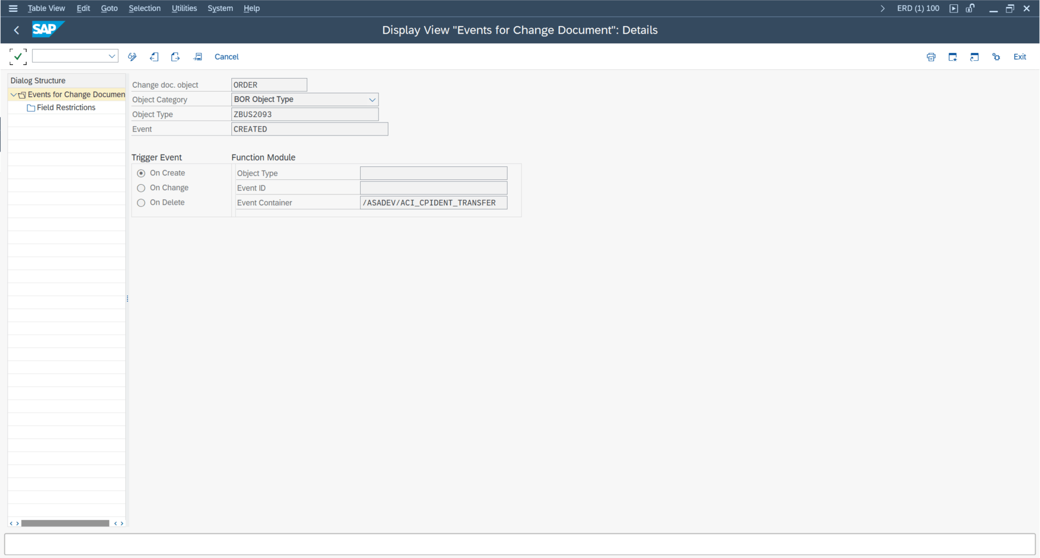Click the ERD (1) 100 system label
The image size is (1040, 558).
tap(918, 8)
